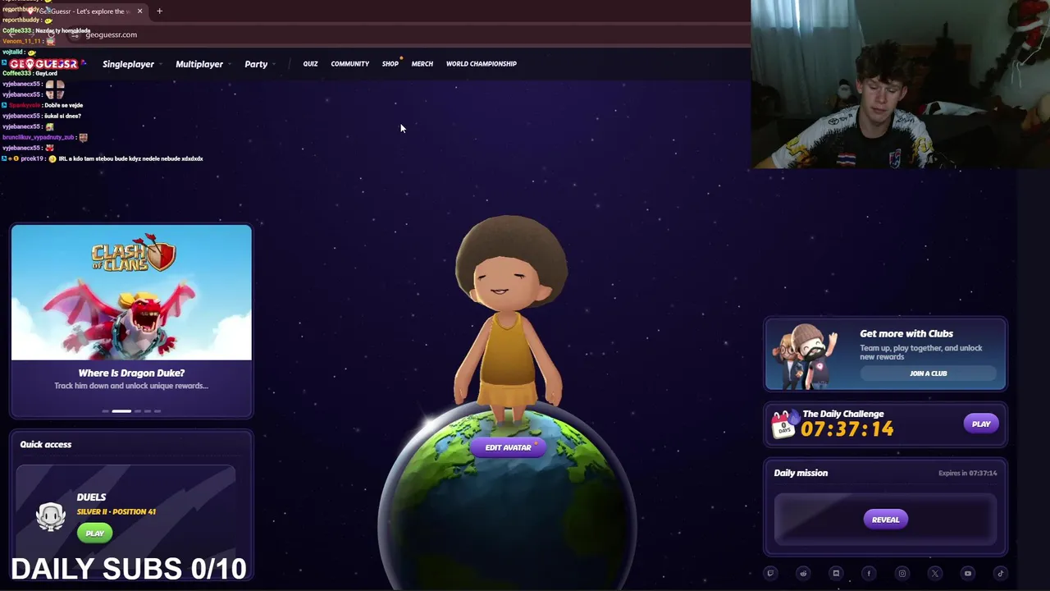Click the geoguessr.com address bar
Viewport: 1050px width, 591px height.
coord(111,34)
